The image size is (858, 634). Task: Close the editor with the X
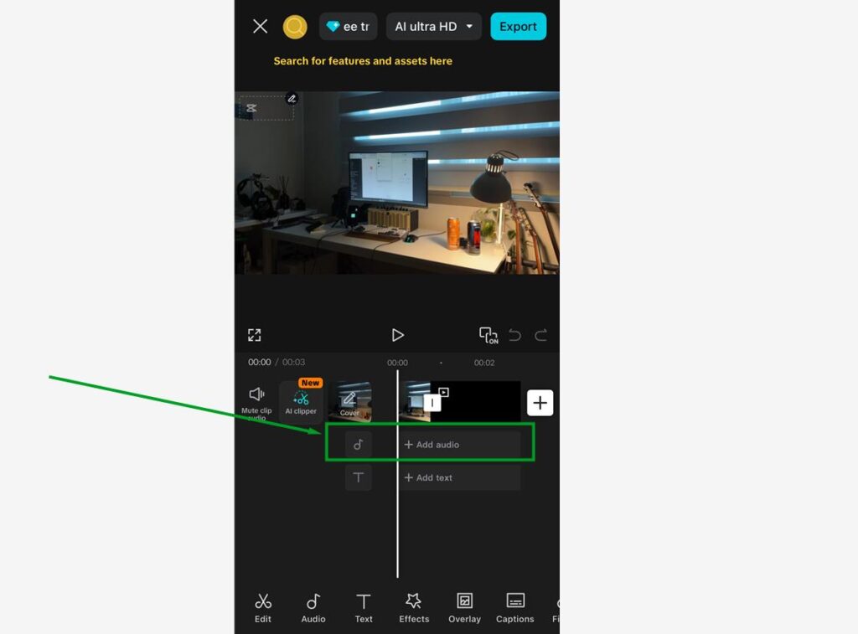pyautogui.click(x=261, y=27)
